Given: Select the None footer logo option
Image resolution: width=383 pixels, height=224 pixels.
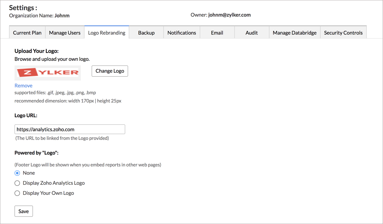Looking at the screenshot, I should point(17,173).
